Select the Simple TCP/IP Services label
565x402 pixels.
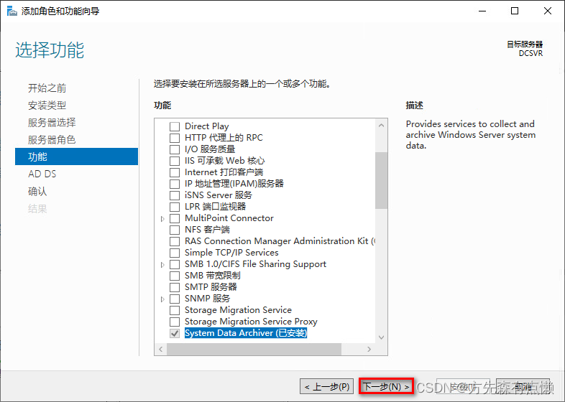(231, 253)
